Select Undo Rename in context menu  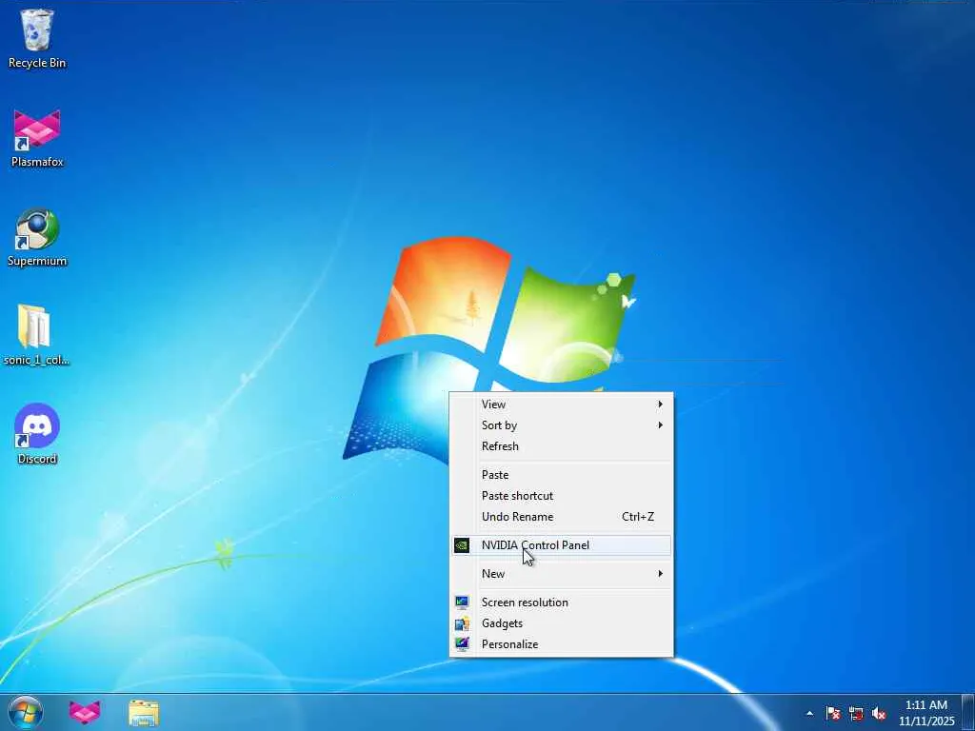pos(561,517)
